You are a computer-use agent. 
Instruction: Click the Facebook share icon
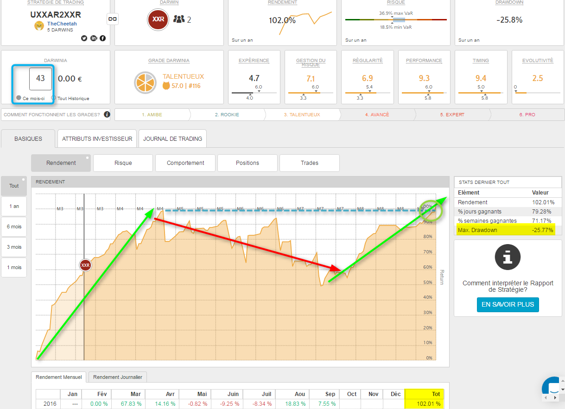[102, 38]
